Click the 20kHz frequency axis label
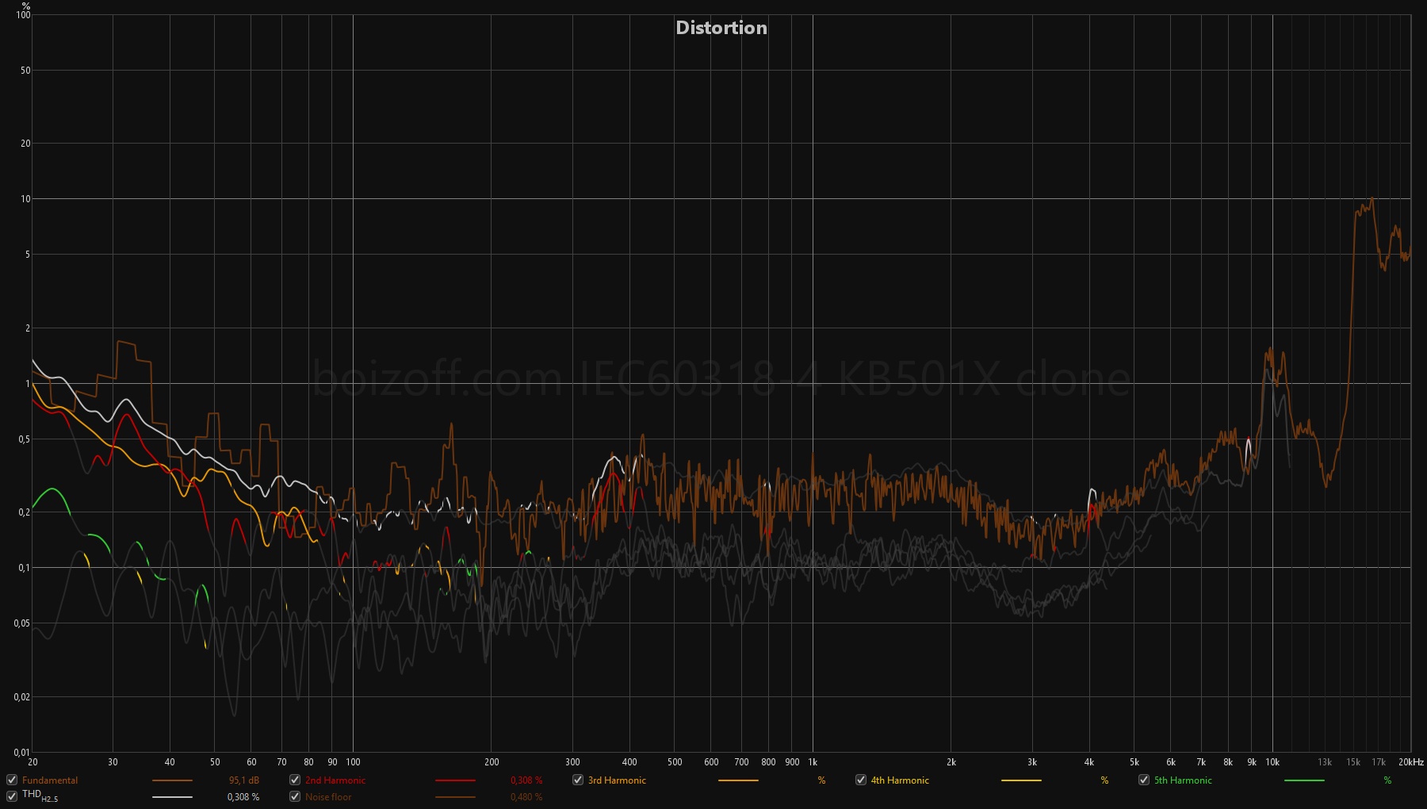The width and height of the screenshot is (1427, 809). [x=1411, y=762]
